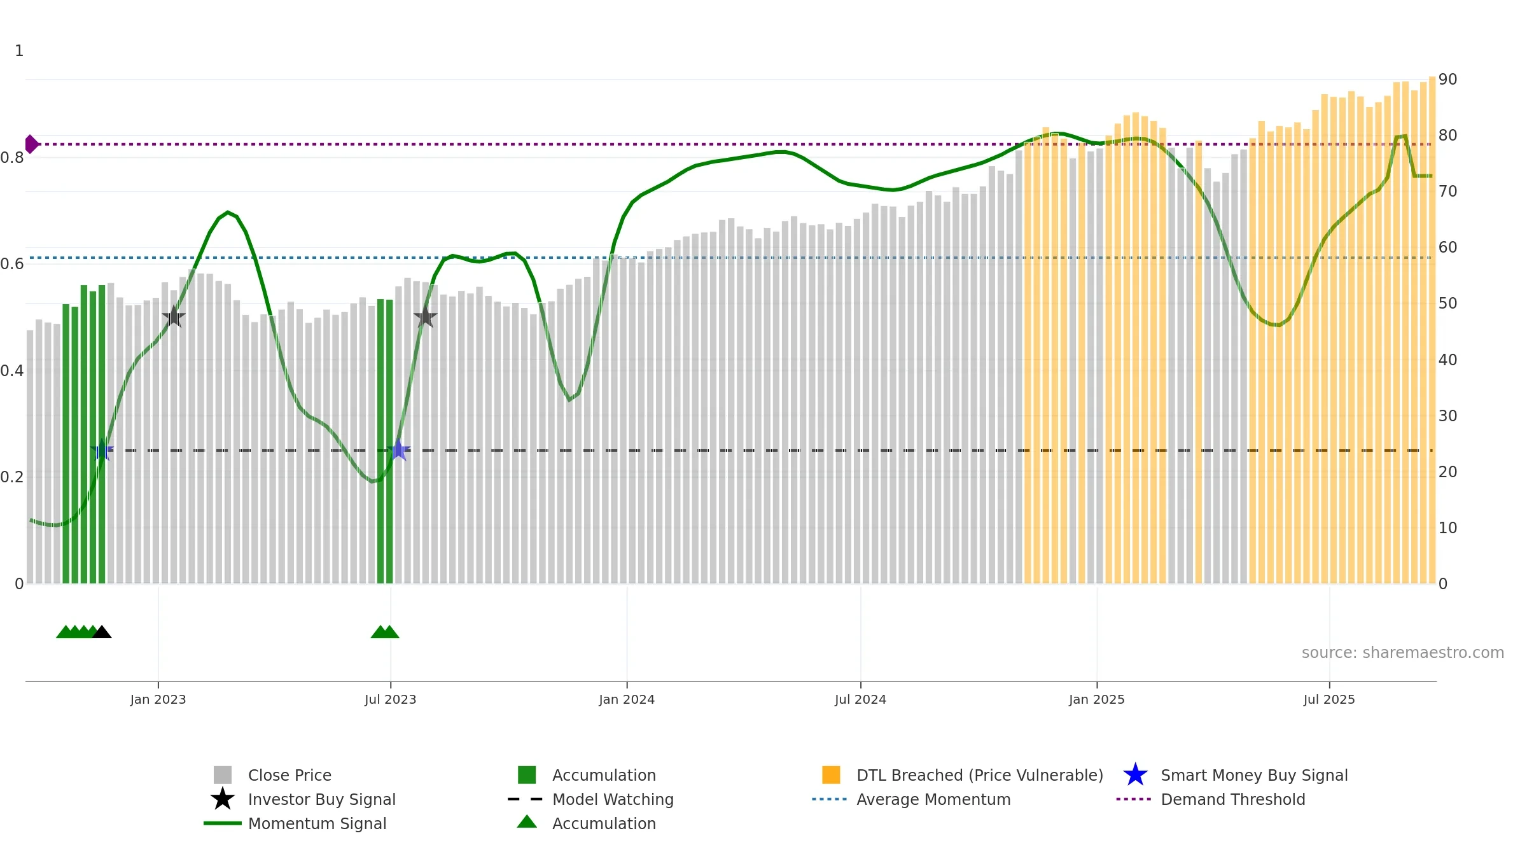Click the black triangle marker below the chart
The height and width of the screenshot is (859, 1527).
[x=102, y=632]
